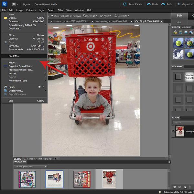Toggle Show Highlight on Rollover checkbox
The image size is (194, 194).
pyautogui.click(x=52, y=16)
